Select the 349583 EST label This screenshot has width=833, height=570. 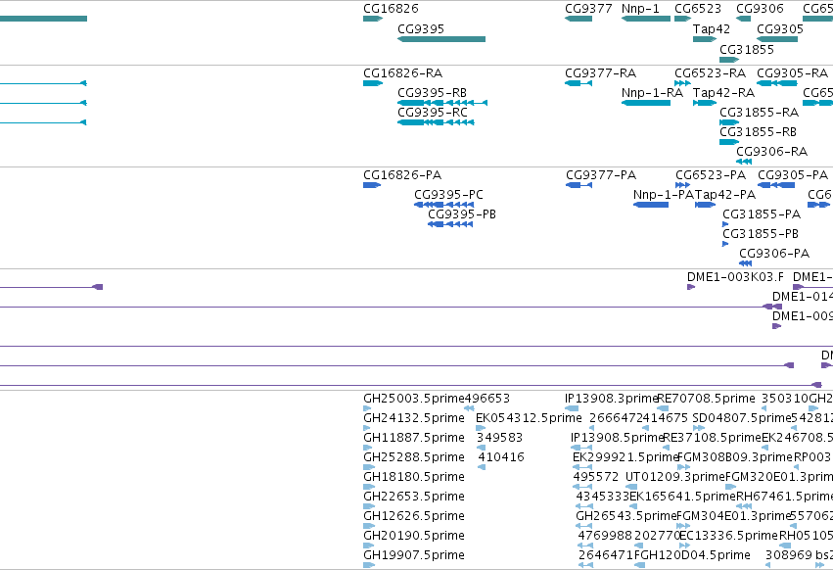click(499, 438)
